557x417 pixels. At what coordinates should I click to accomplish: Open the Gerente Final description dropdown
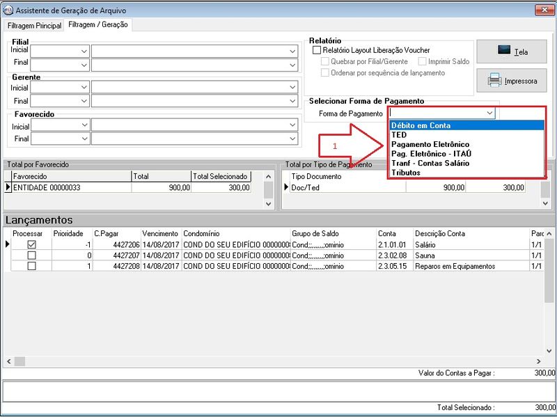click(292, 102)
